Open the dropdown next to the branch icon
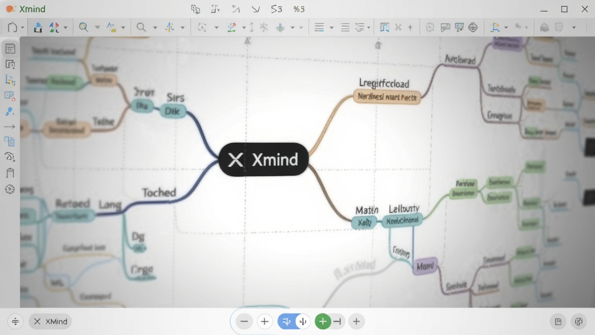 tap(182, 28)
